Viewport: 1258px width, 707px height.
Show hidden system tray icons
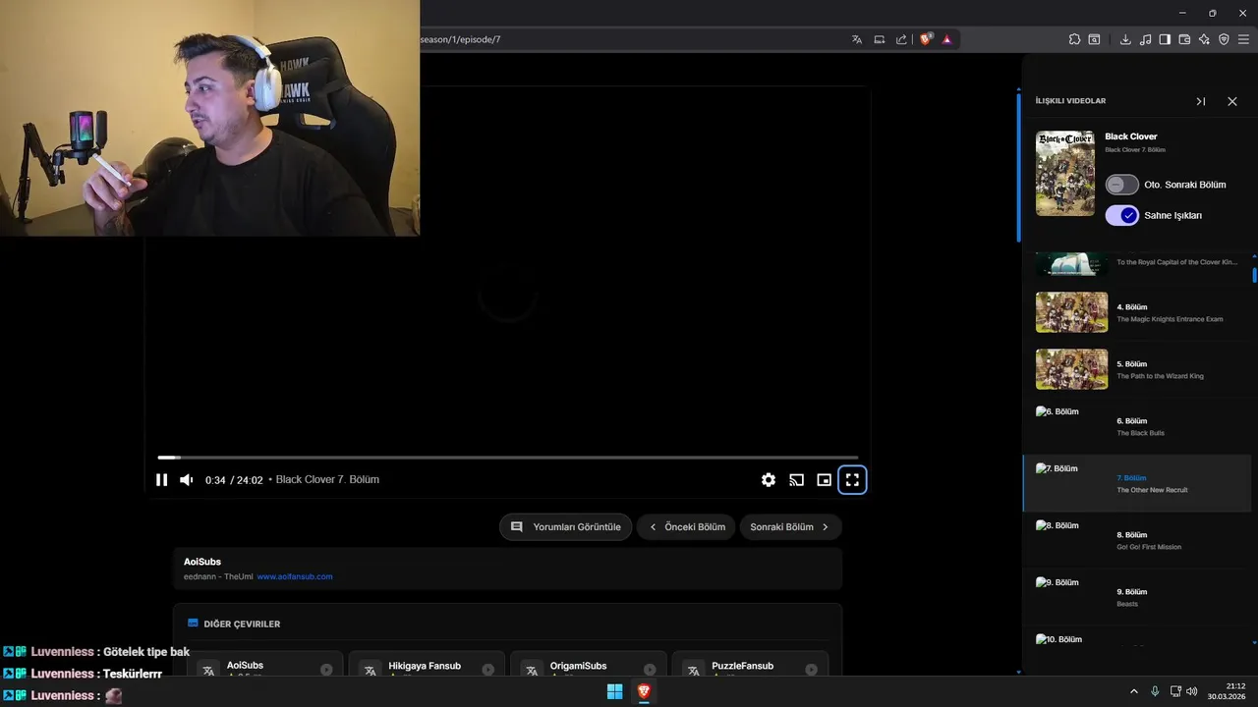[x=1134, y=691]
